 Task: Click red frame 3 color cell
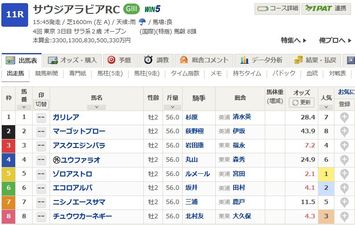coord(9,146)
